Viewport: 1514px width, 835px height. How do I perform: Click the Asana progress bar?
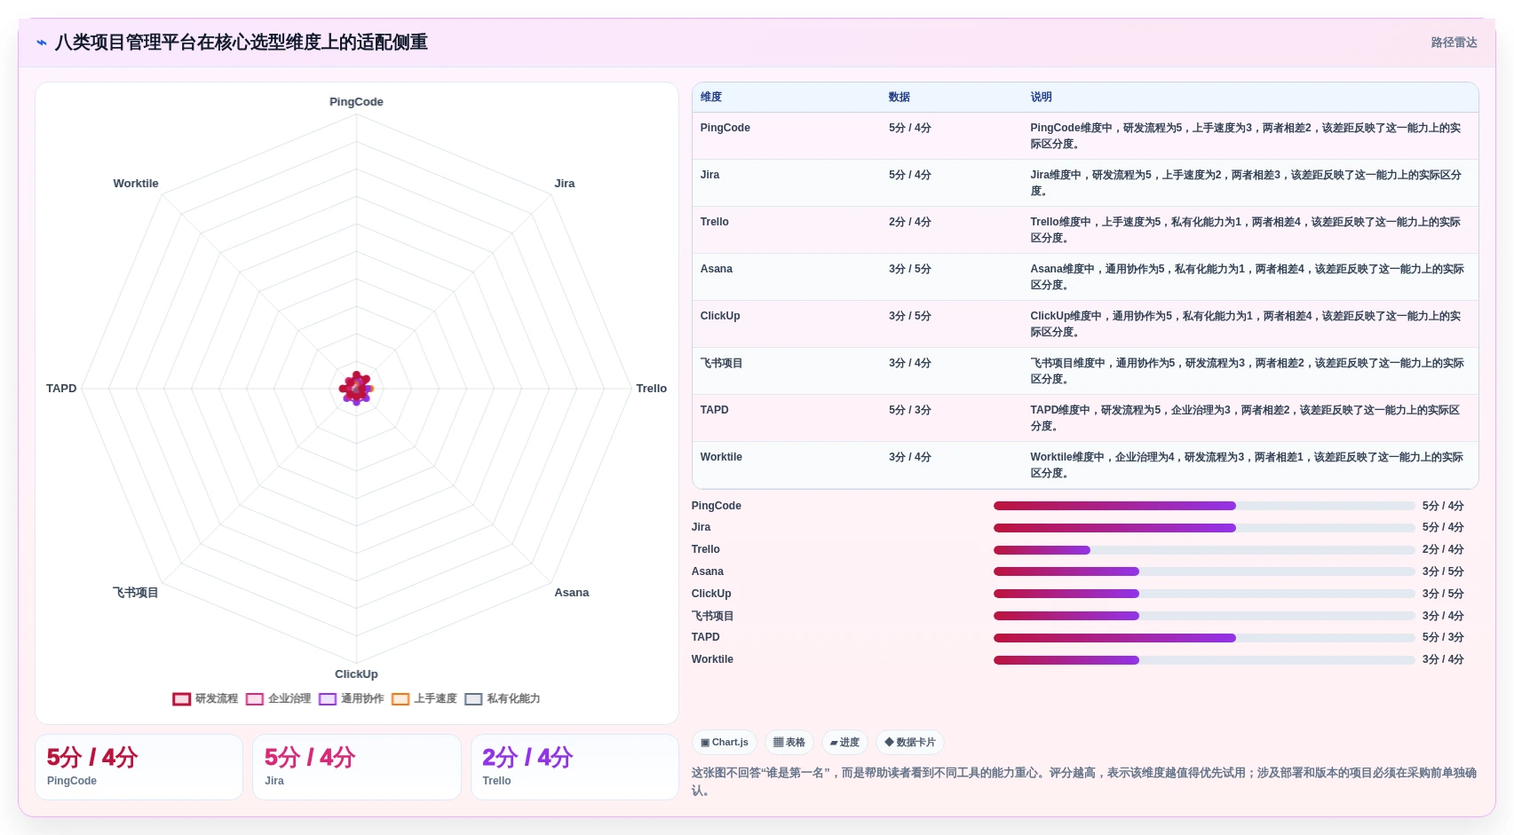click(x=1204, y=571)
